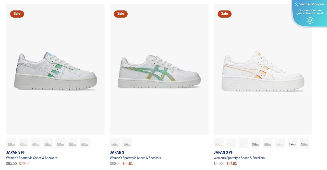The width and height of the screenshot is (327, 170).
Task: Open JAPAN S PF title priced $34.95
Action: pos(223,152)
